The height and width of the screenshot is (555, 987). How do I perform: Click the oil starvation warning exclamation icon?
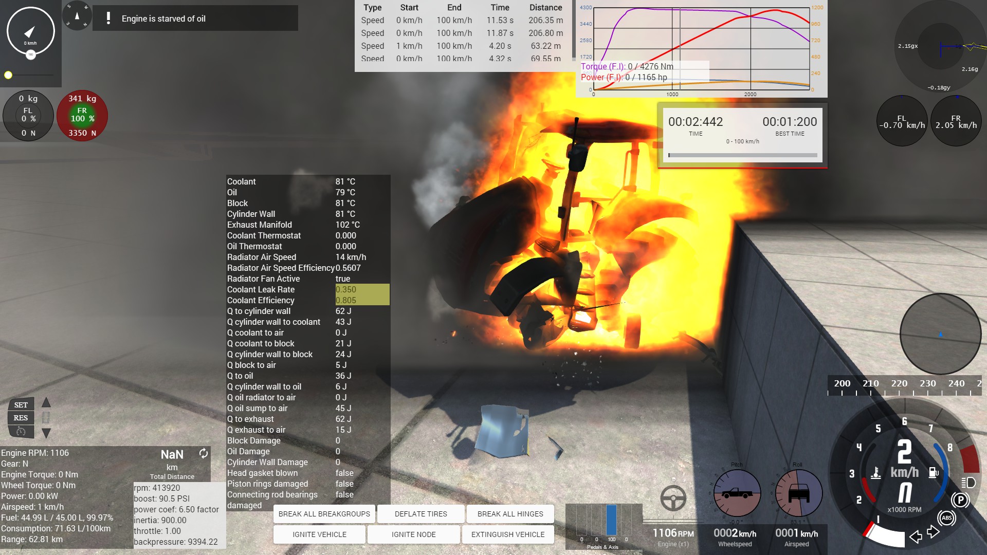click(108, 18)
